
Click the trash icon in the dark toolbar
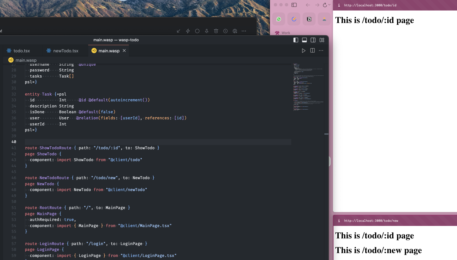[216, 31]
